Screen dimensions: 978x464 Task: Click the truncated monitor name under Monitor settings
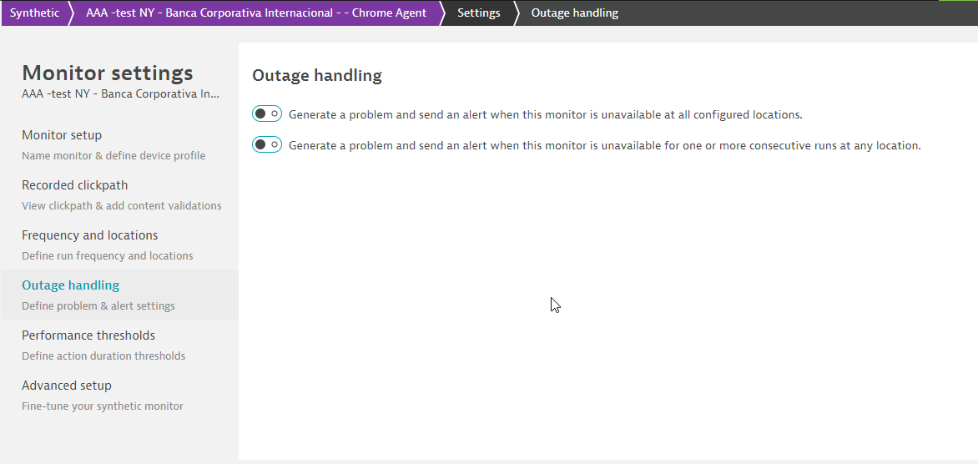click(120, 93)
